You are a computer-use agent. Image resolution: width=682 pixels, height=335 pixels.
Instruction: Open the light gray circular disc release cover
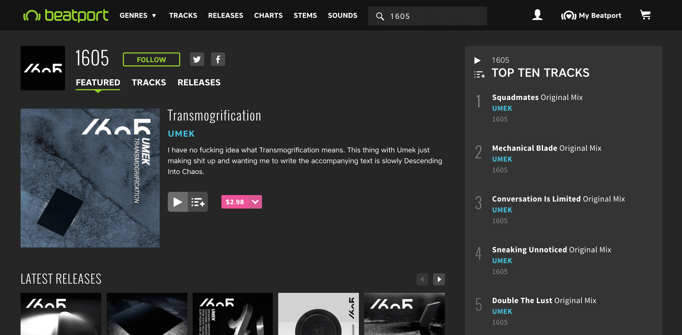coord(319,314)
